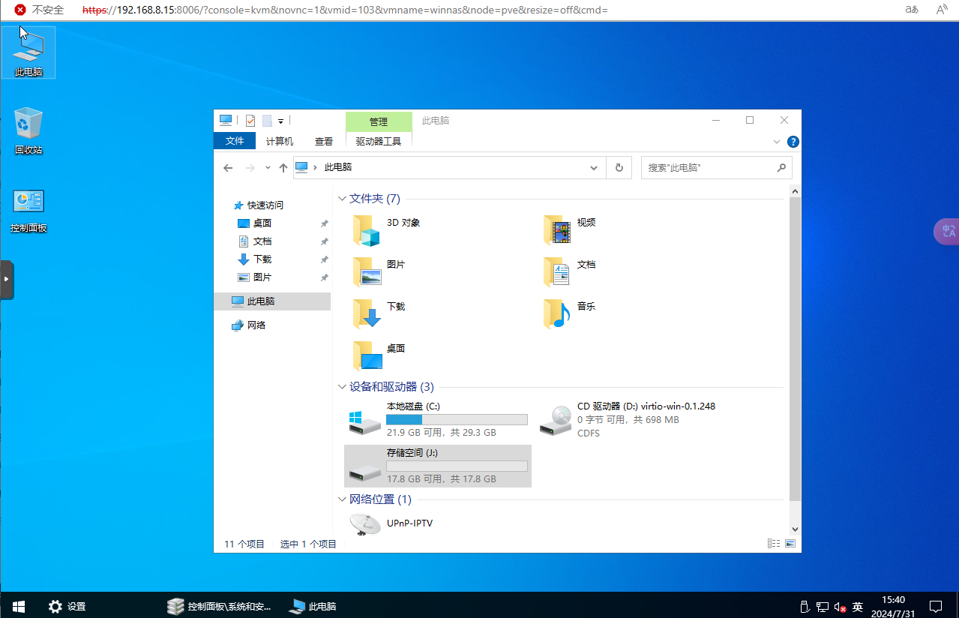The image size is (959, 618).
Task: Open the Control Panel desktop icon
Action: (28, 210)
